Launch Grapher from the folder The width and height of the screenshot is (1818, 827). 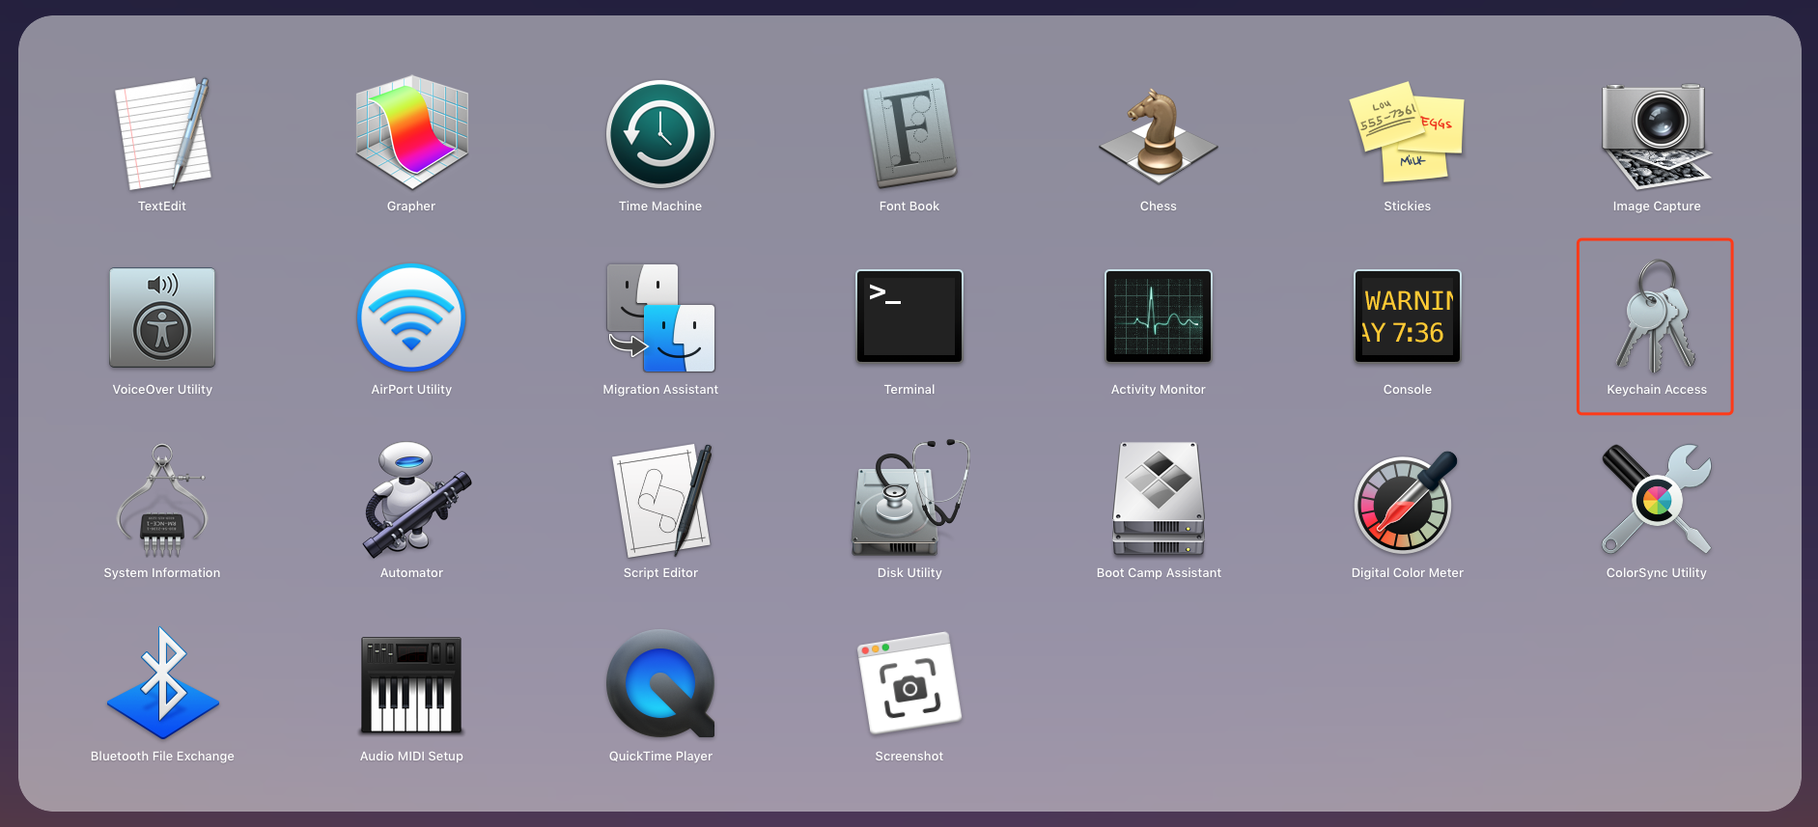[411, 132]
